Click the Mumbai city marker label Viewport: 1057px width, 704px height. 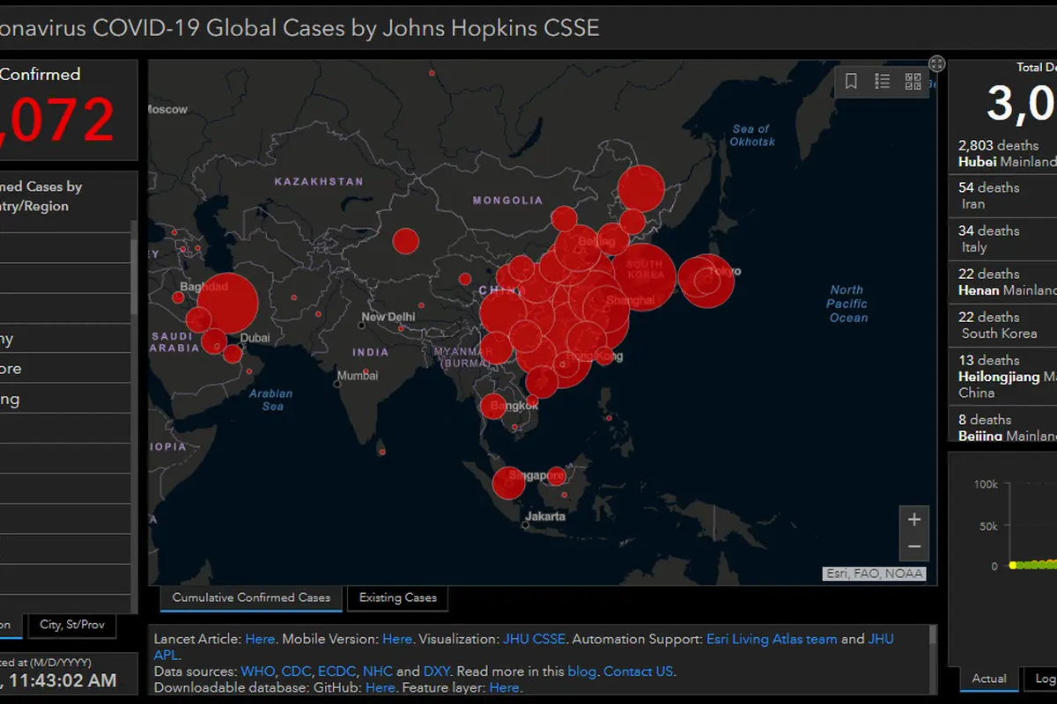point(358,375)
